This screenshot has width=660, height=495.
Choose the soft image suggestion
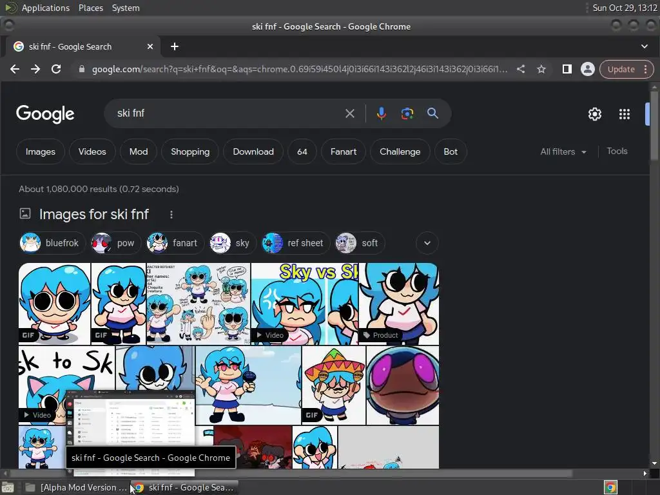(x=360, y=243)
